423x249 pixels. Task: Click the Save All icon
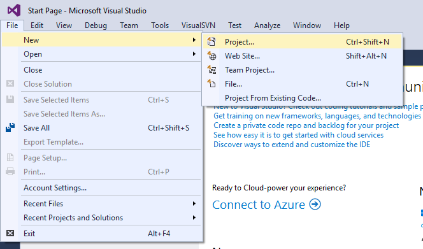pos(10,127)
